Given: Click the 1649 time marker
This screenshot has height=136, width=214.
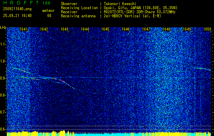Looking at the screenshot, I should (x=187, y=29).
